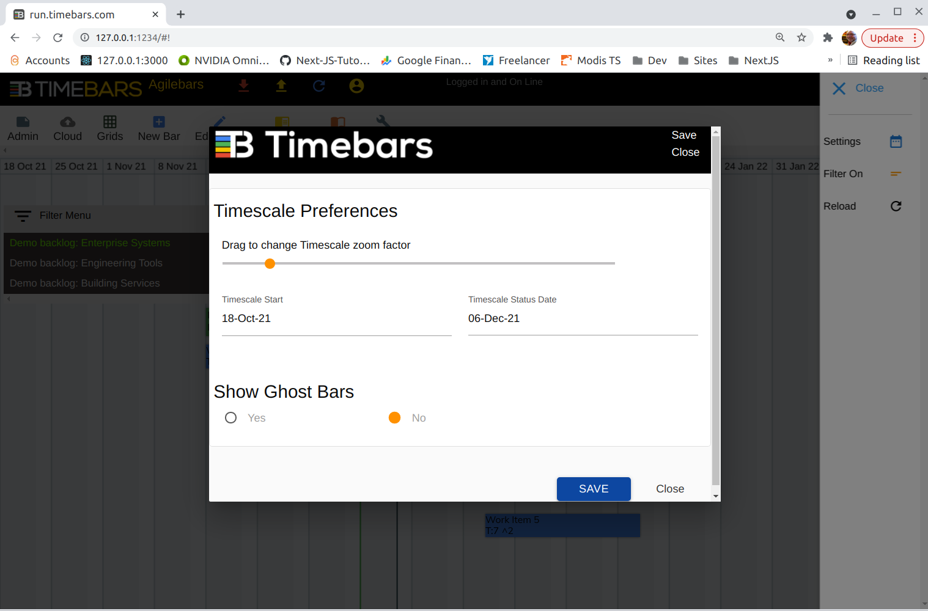
Task: Select Yes for Show Ghost Bars
Action: pos(230,418)
